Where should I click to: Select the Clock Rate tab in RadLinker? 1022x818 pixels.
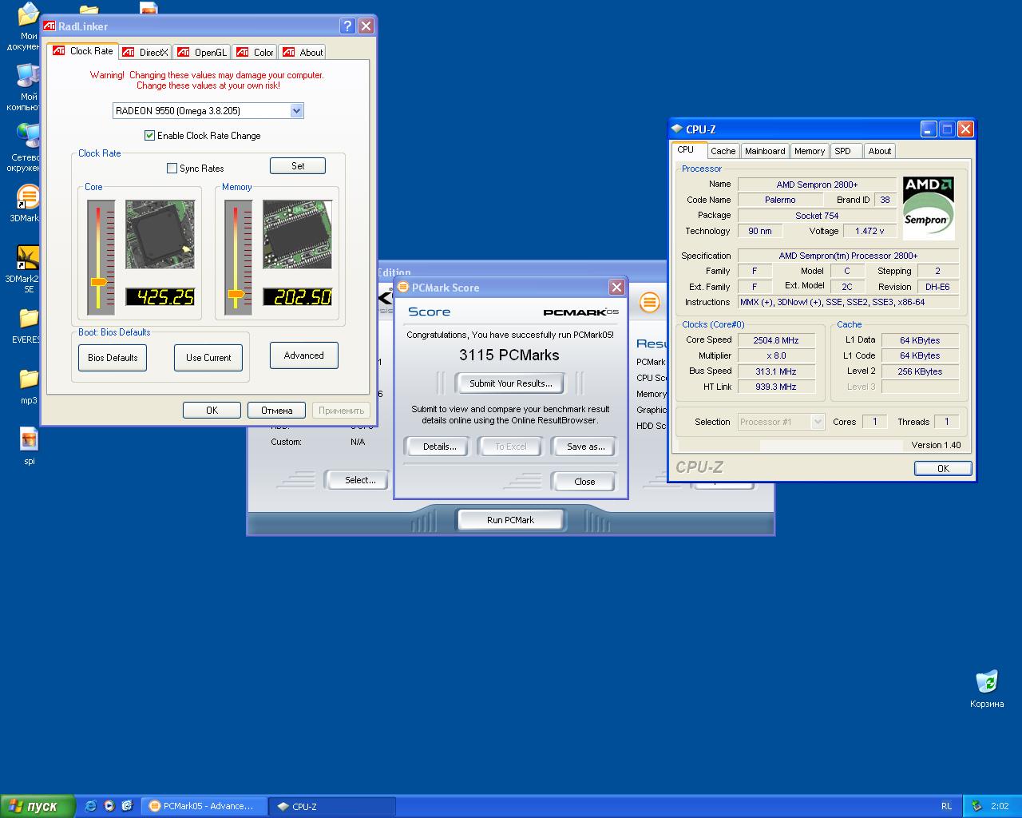(82, 51)
